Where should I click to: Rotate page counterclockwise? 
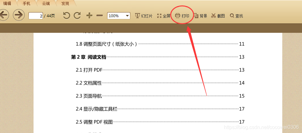pyautogui.click(x=66, y=16)
